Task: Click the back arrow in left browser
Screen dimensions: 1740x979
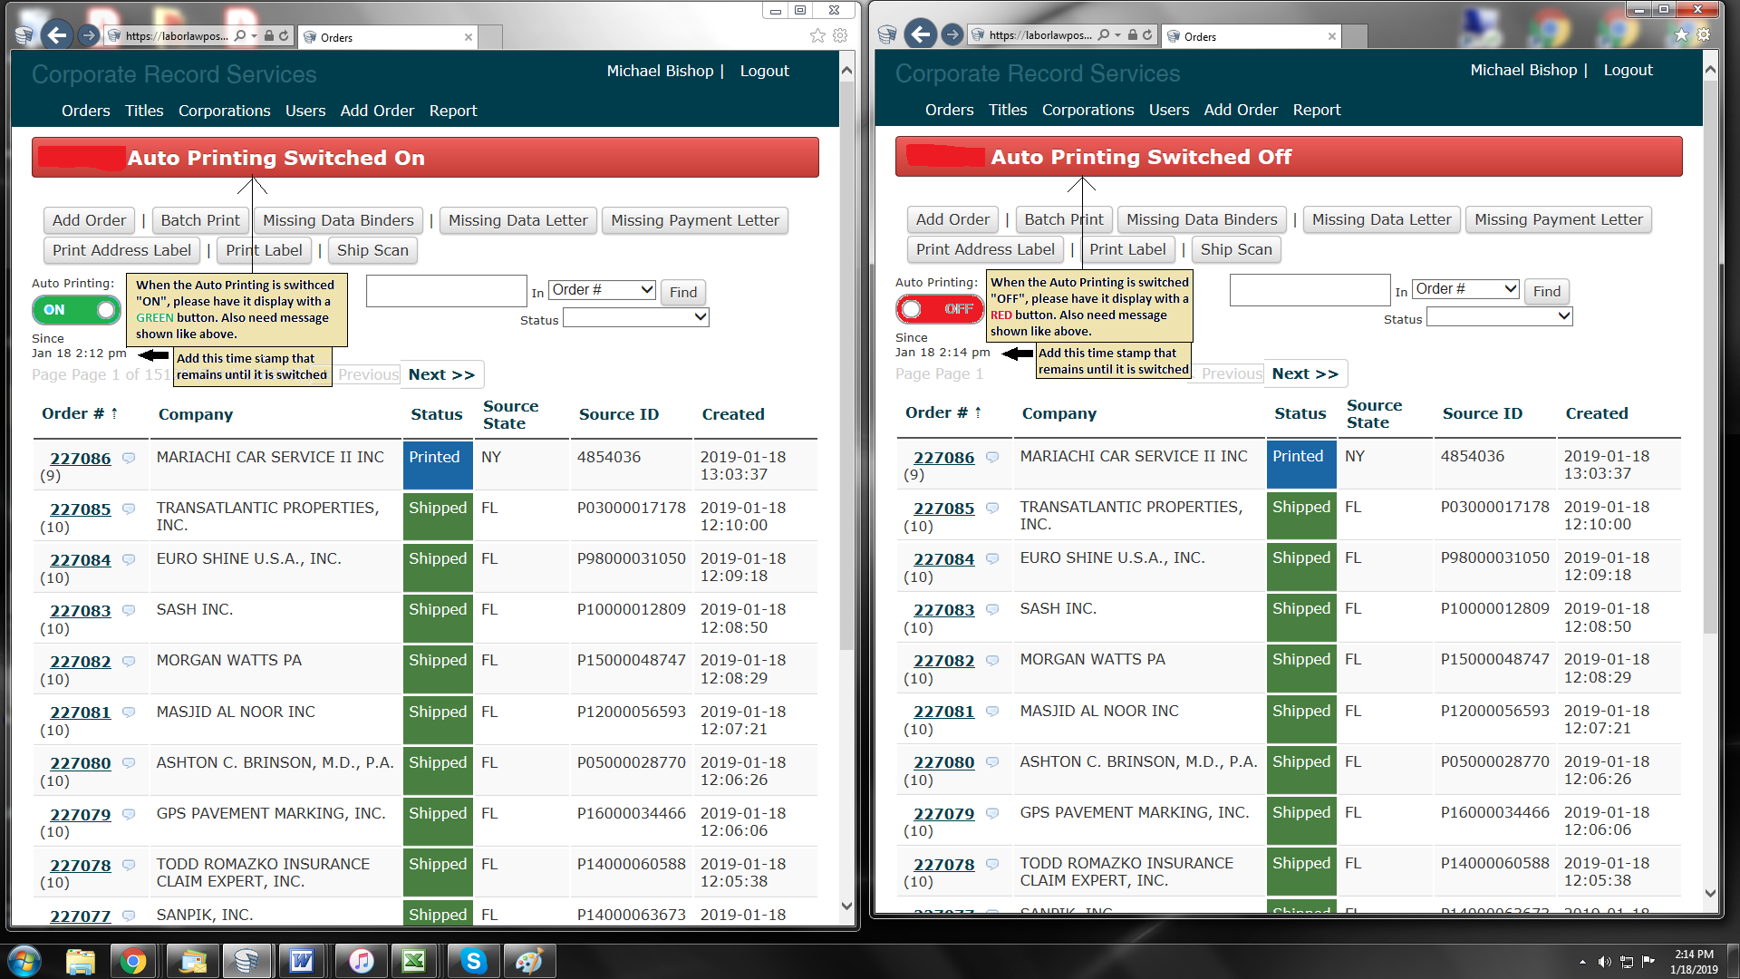Action: pyautogui.click(x=56, y=35)
